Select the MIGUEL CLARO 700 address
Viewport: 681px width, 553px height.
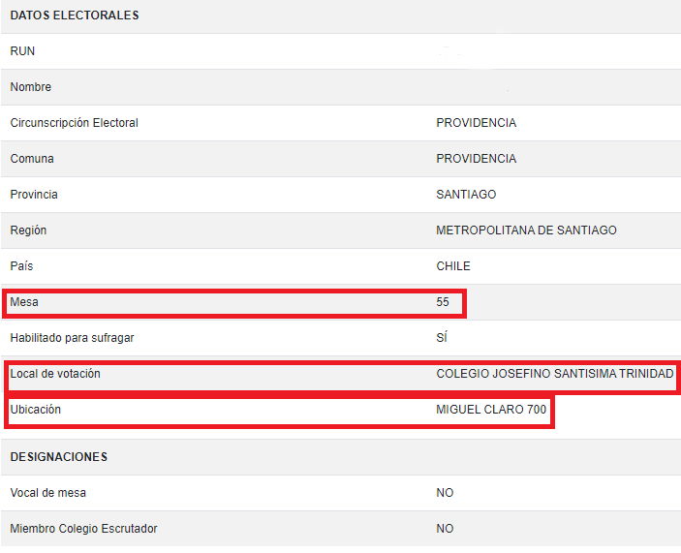click(x=491, y=410)
